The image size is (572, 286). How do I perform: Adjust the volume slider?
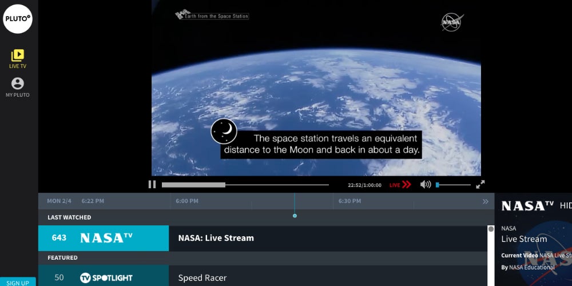453,185
